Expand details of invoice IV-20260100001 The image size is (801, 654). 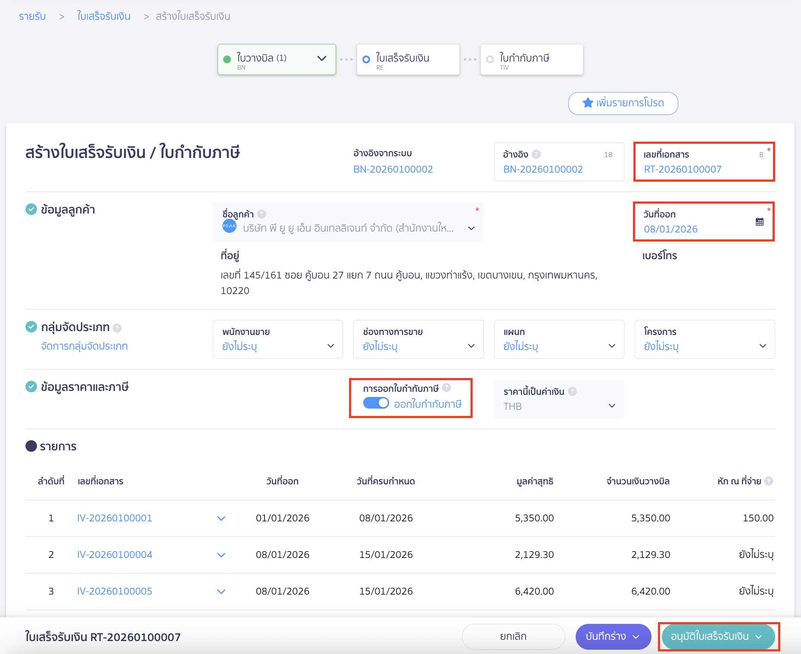coord(221,518)
